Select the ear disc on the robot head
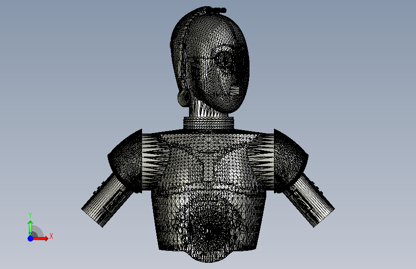 click(x=184, y=98)
